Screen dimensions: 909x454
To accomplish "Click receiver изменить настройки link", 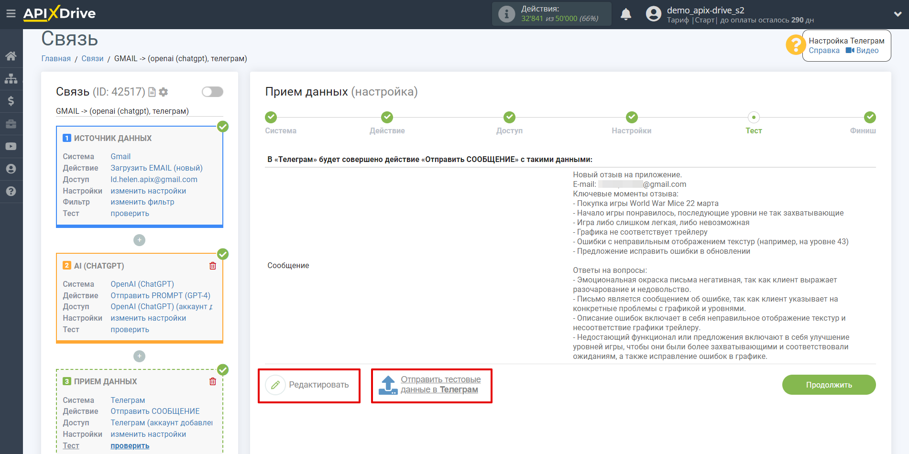I will (x=148, y=434).
